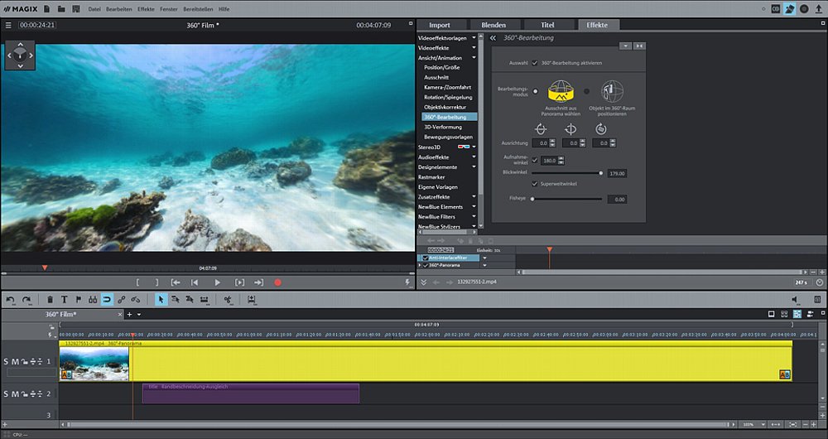
Task: Toggle the 360°-Bearbeitung aktivieren checkbox
Action: pyautogui.click(x=535, y=63)
